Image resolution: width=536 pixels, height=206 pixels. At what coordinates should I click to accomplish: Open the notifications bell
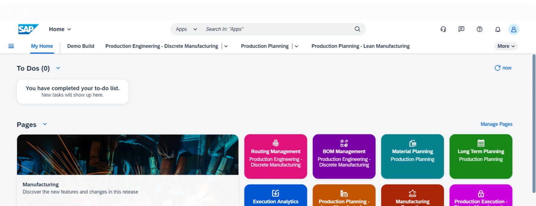pyautogui.click(x=498, y=29)
